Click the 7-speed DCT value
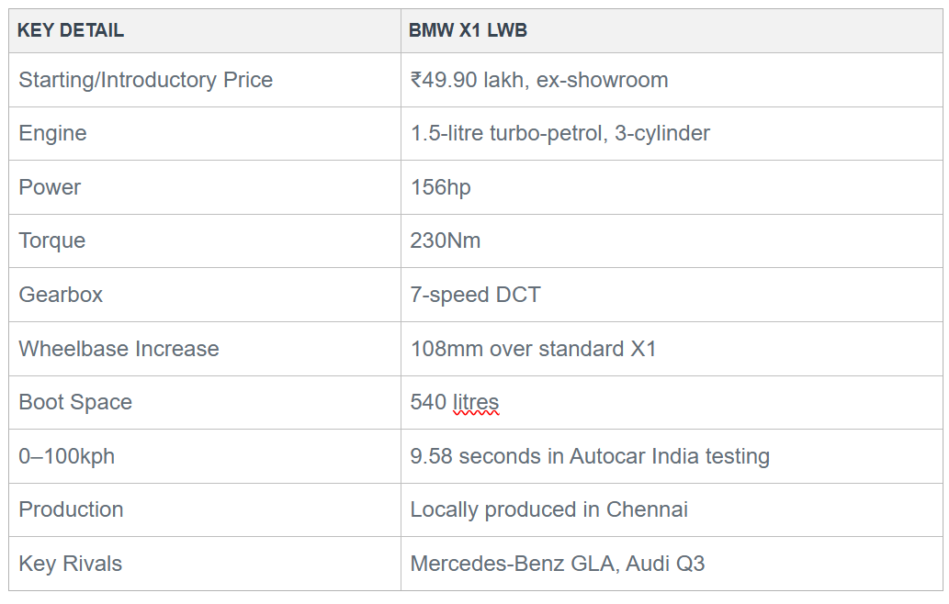 475,295
